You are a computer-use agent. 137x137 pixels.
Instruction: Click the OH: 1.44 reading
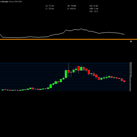[94, 9]
